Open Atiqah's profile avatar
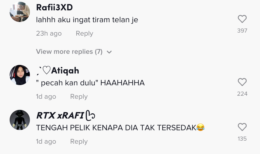260x154 pixels. (x=20, y=75)
